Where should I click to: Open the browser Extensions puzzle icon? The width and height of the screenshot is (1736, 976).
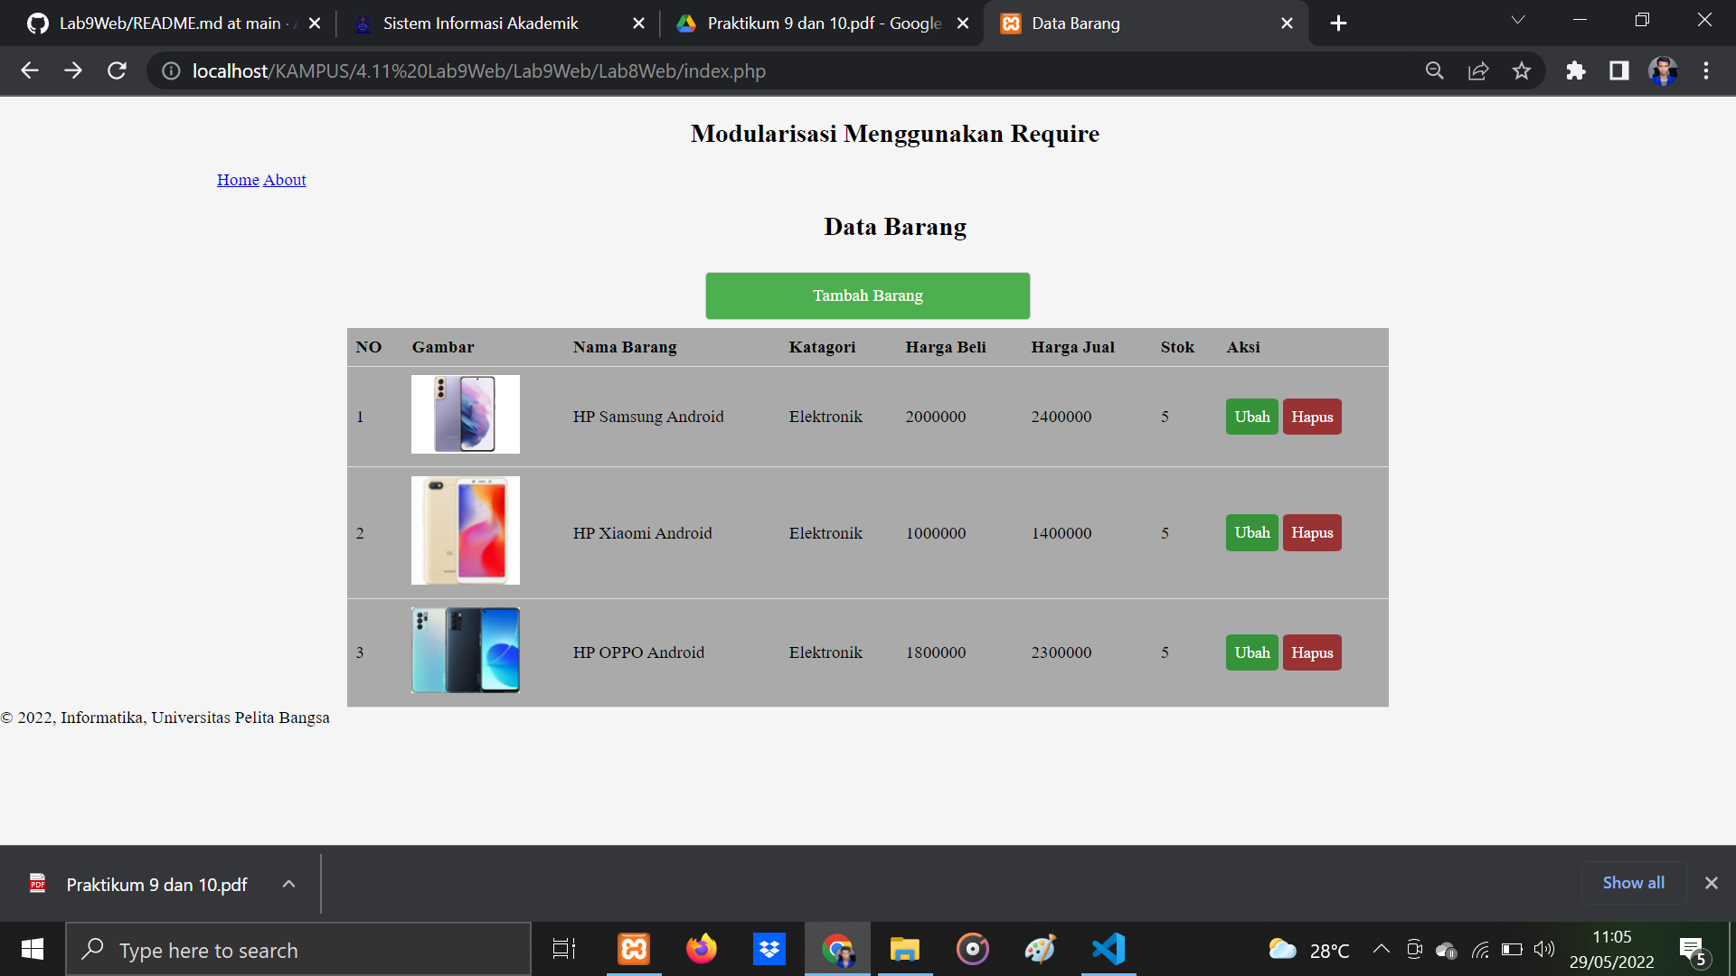coord(1575,70)
